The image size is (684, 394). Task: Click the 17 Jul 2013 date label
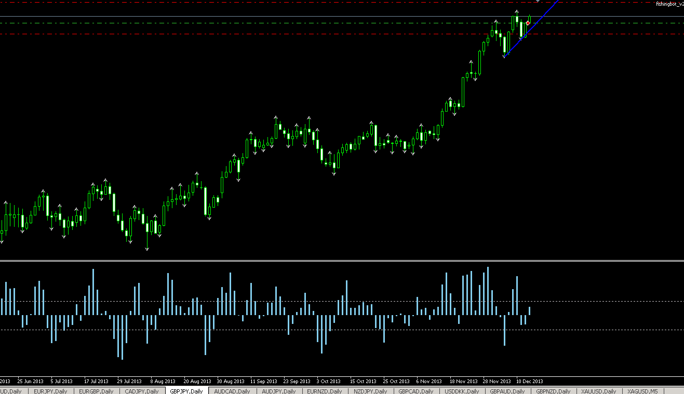pos(96,381)
